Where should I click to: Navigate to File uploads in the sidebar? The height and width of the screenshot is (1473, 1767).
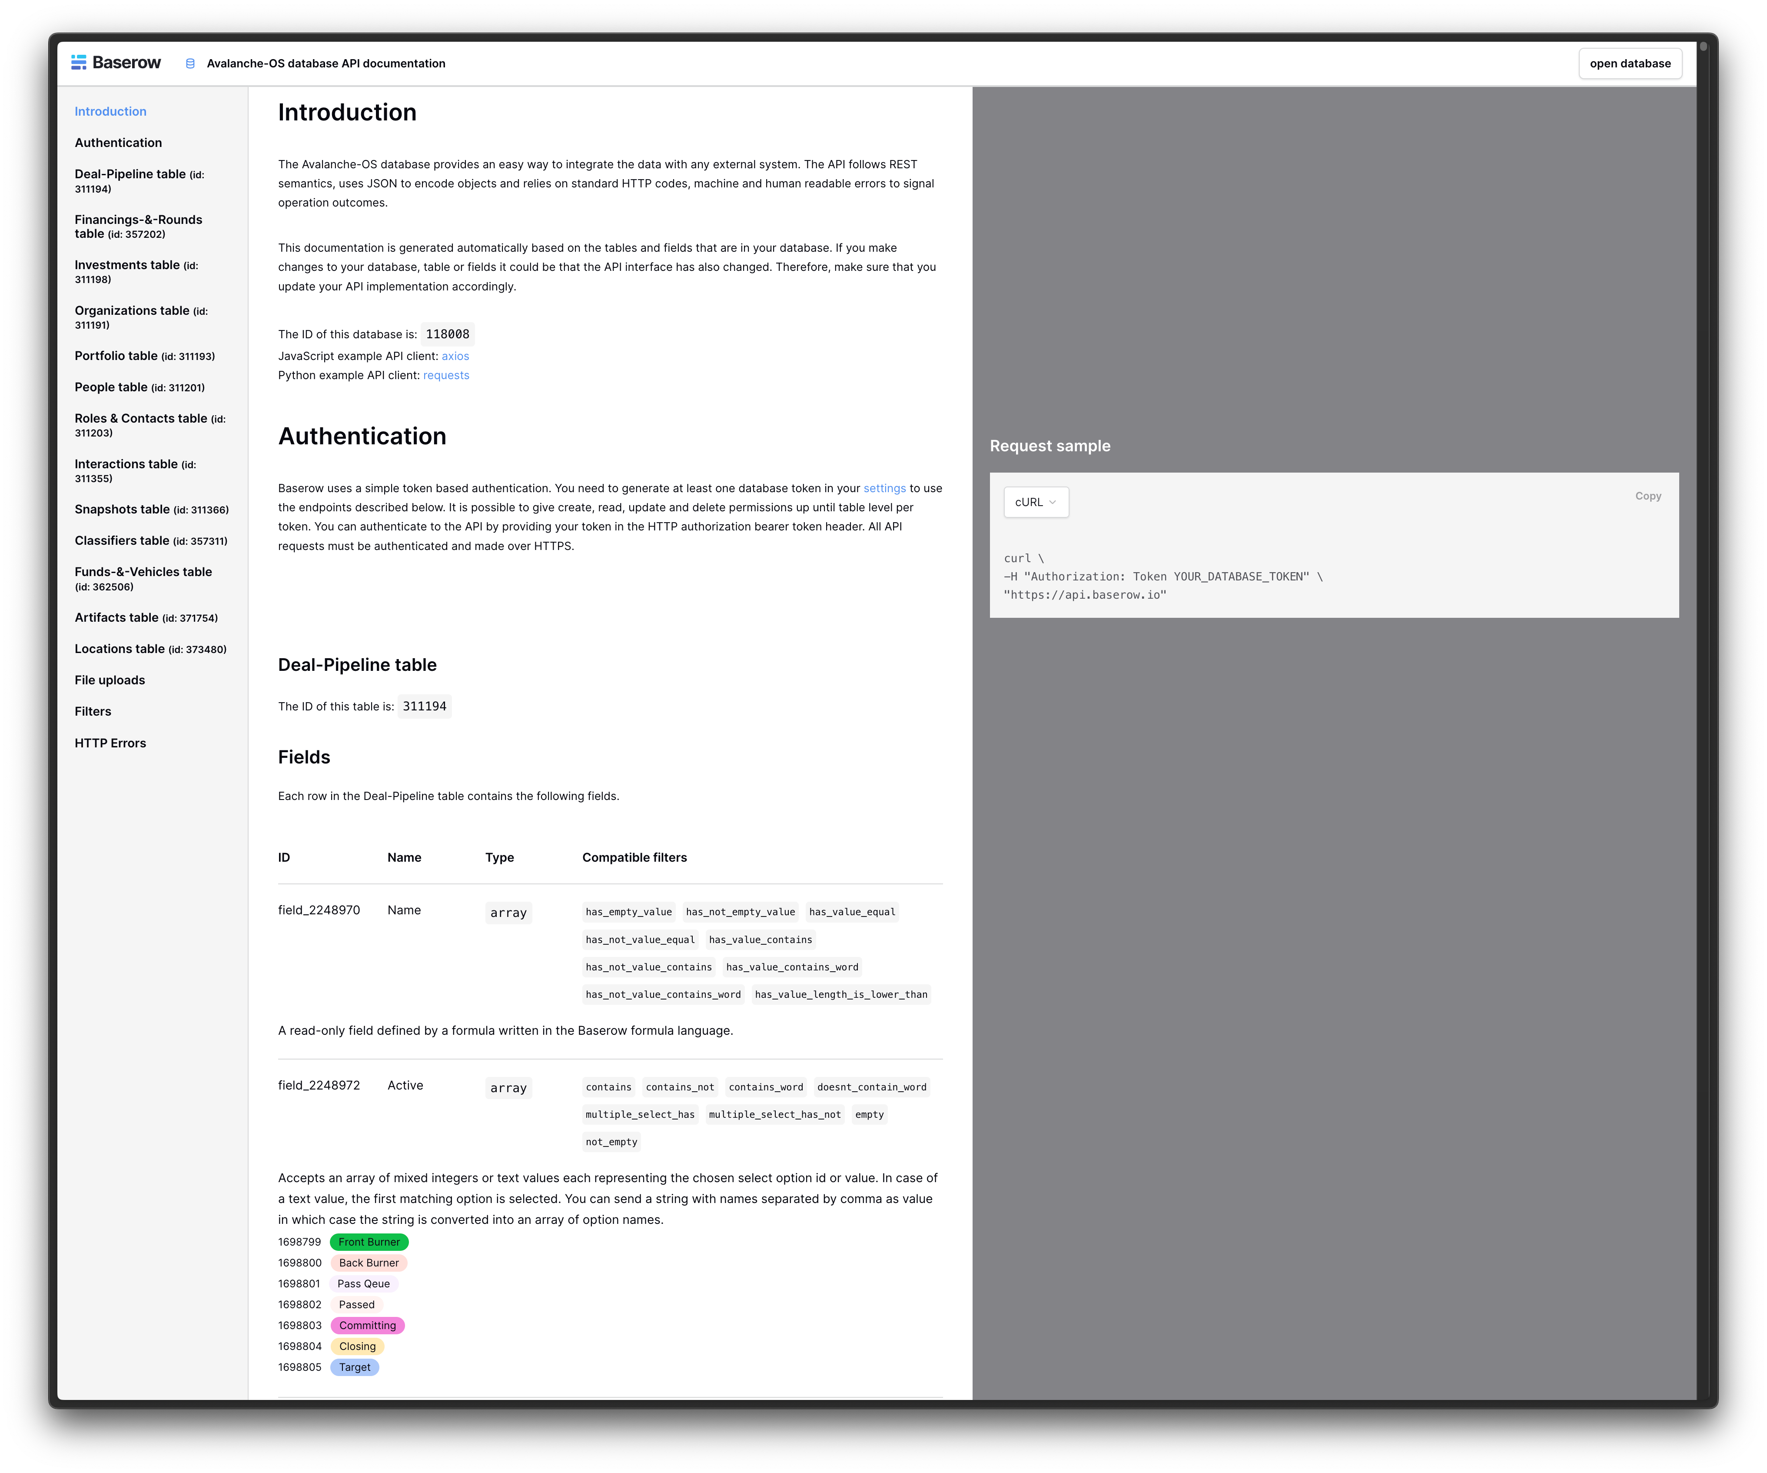[x=110, y=680]
